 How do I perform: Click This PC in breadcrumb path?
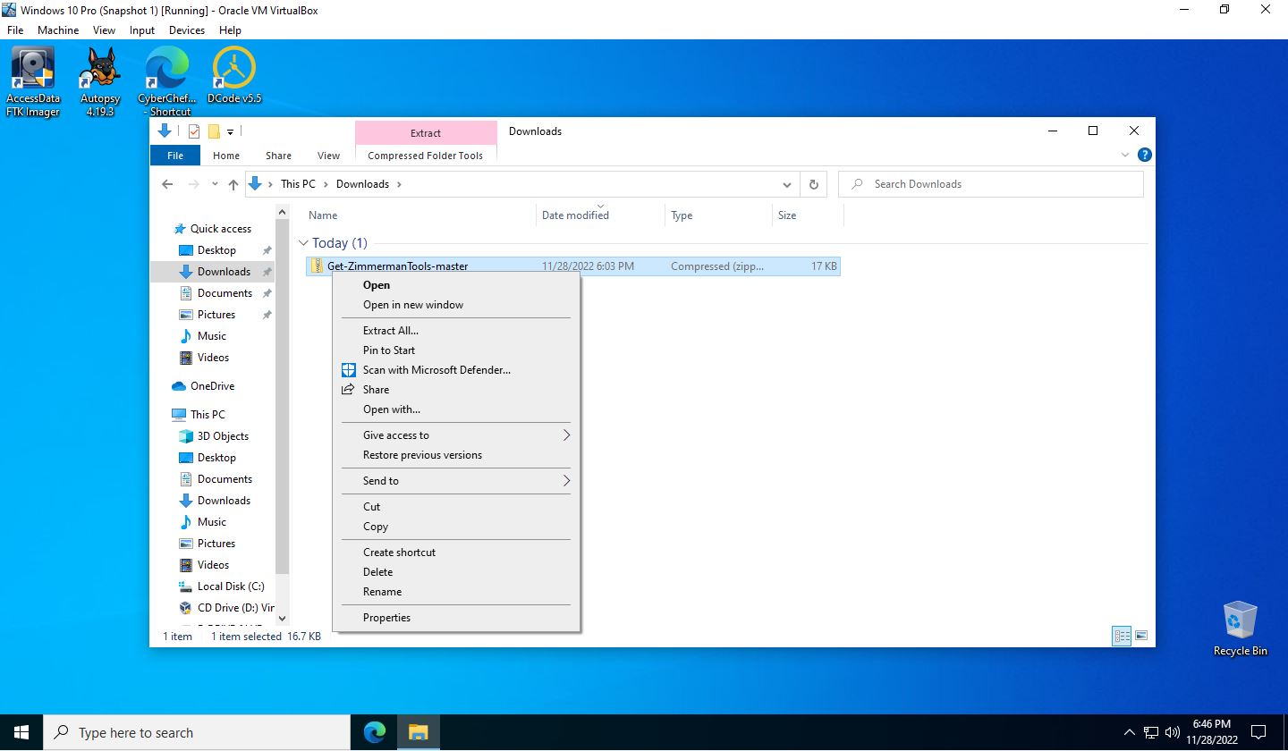[298, 184]
